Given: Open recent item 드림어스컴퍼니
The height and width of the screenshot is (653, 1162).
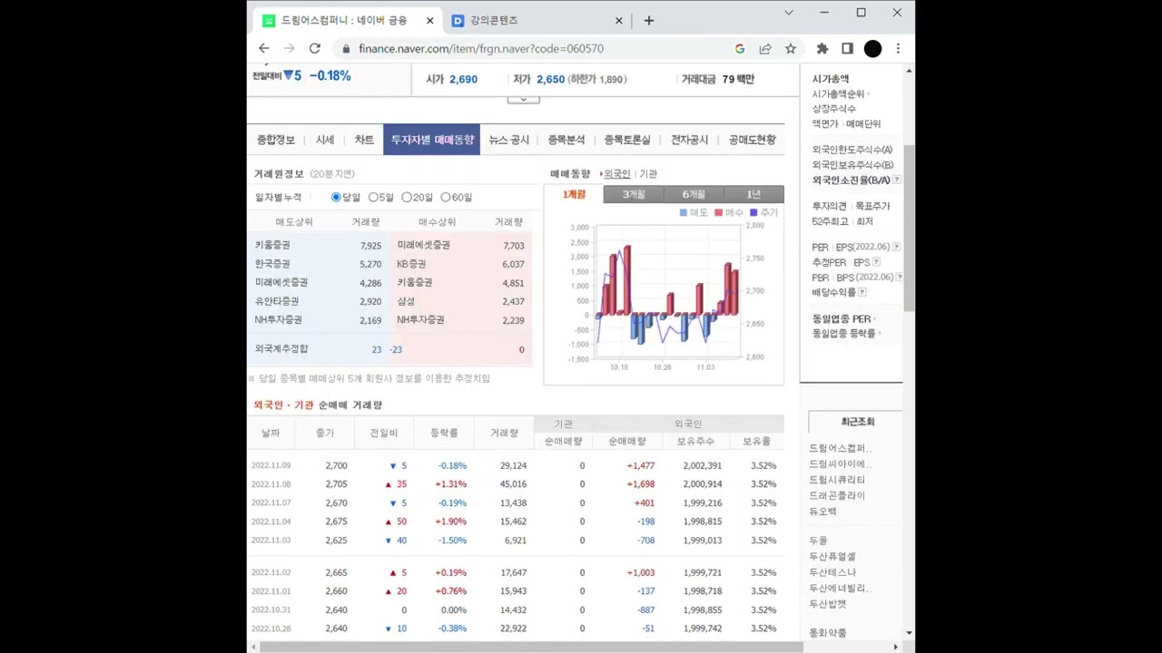Looking at the screenshot, I should (x=840, y=448).
